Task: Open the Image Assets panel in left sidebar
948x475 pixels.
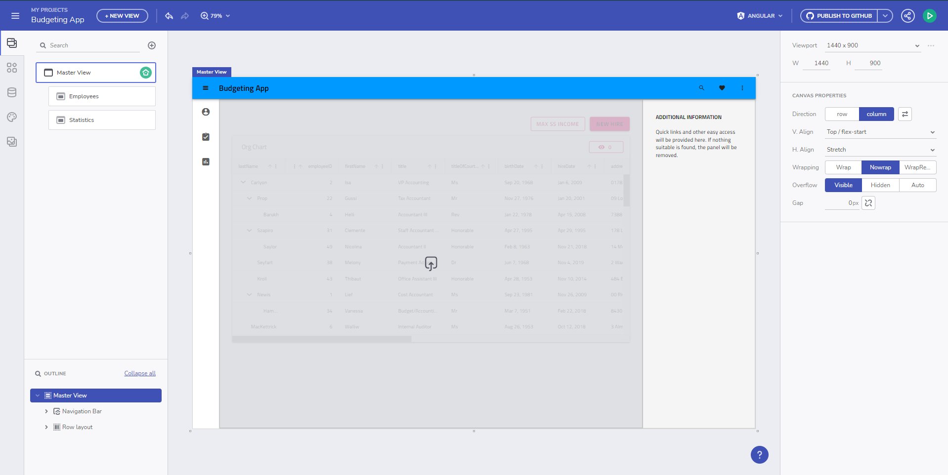Action: (12, 142)
